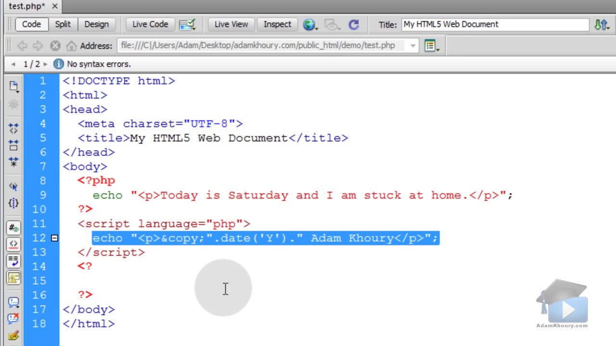This screenshot has height=346, width=616.
Task: Click the Collapse Full Tag icon
Action: click(x=13, y=128)
